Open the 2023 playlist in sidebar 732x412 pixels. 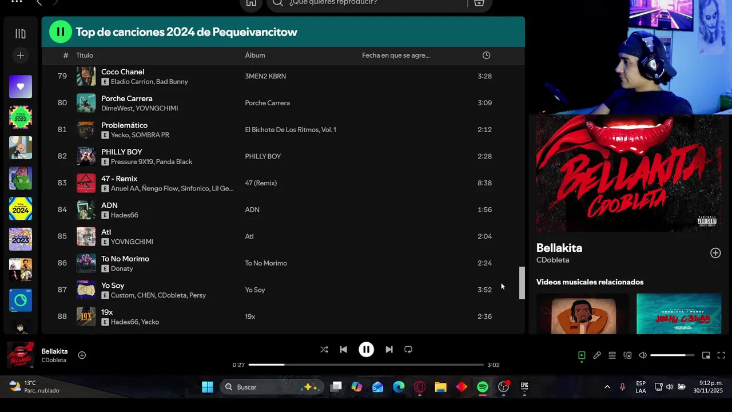[x=21, y=239]
